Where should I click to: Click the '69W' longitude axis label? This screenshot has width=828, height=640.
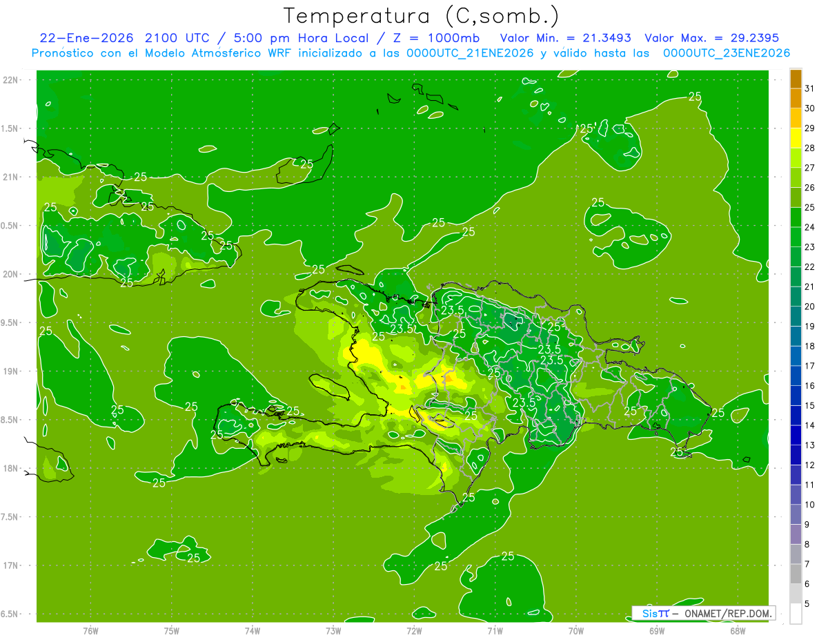(x=657, y=630)
